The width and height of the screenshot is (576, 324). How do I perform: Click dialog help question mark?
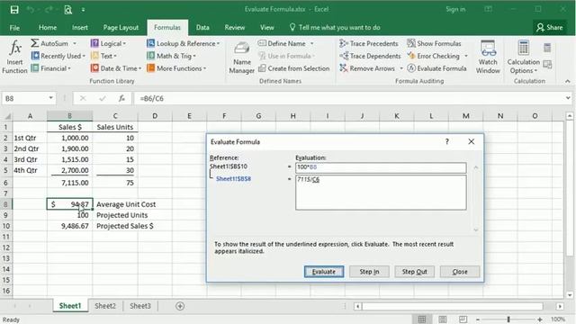pyautogui.click(x=447, y=142)
